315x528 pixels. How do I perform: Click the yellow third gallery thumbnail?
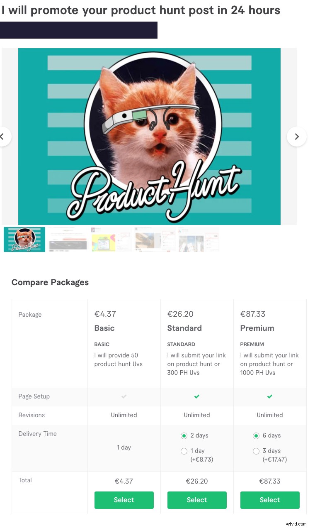point(111,240)
